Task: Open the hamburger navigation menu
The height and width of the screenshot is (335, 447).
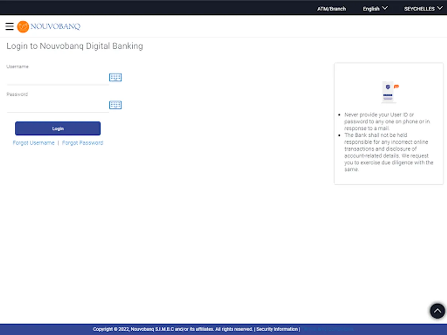Action: point(10,26)
